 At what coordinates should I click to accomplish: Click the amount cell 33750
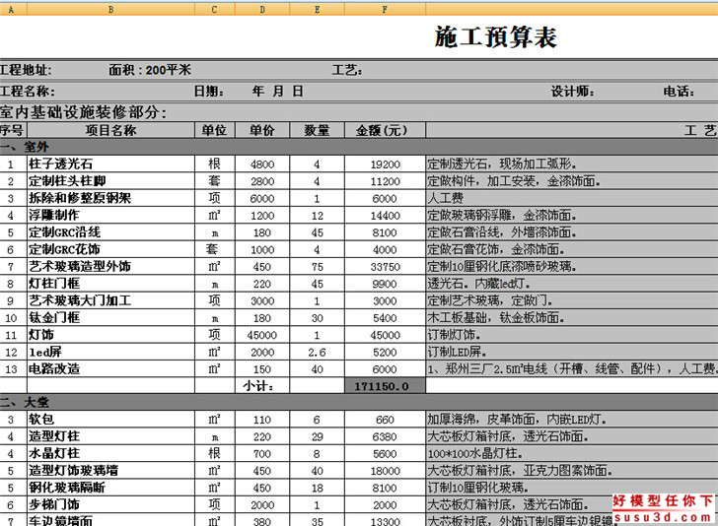pos(385,267)
